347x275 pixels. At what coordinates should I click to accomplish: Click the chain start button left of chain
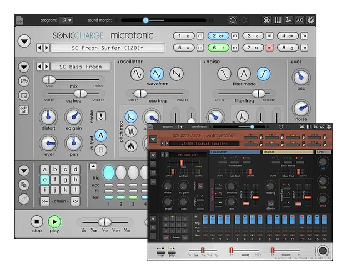(45, 201)
